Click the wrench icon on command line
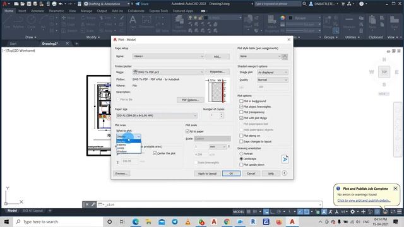Screen dimensions: 404x227 [93, 204]
